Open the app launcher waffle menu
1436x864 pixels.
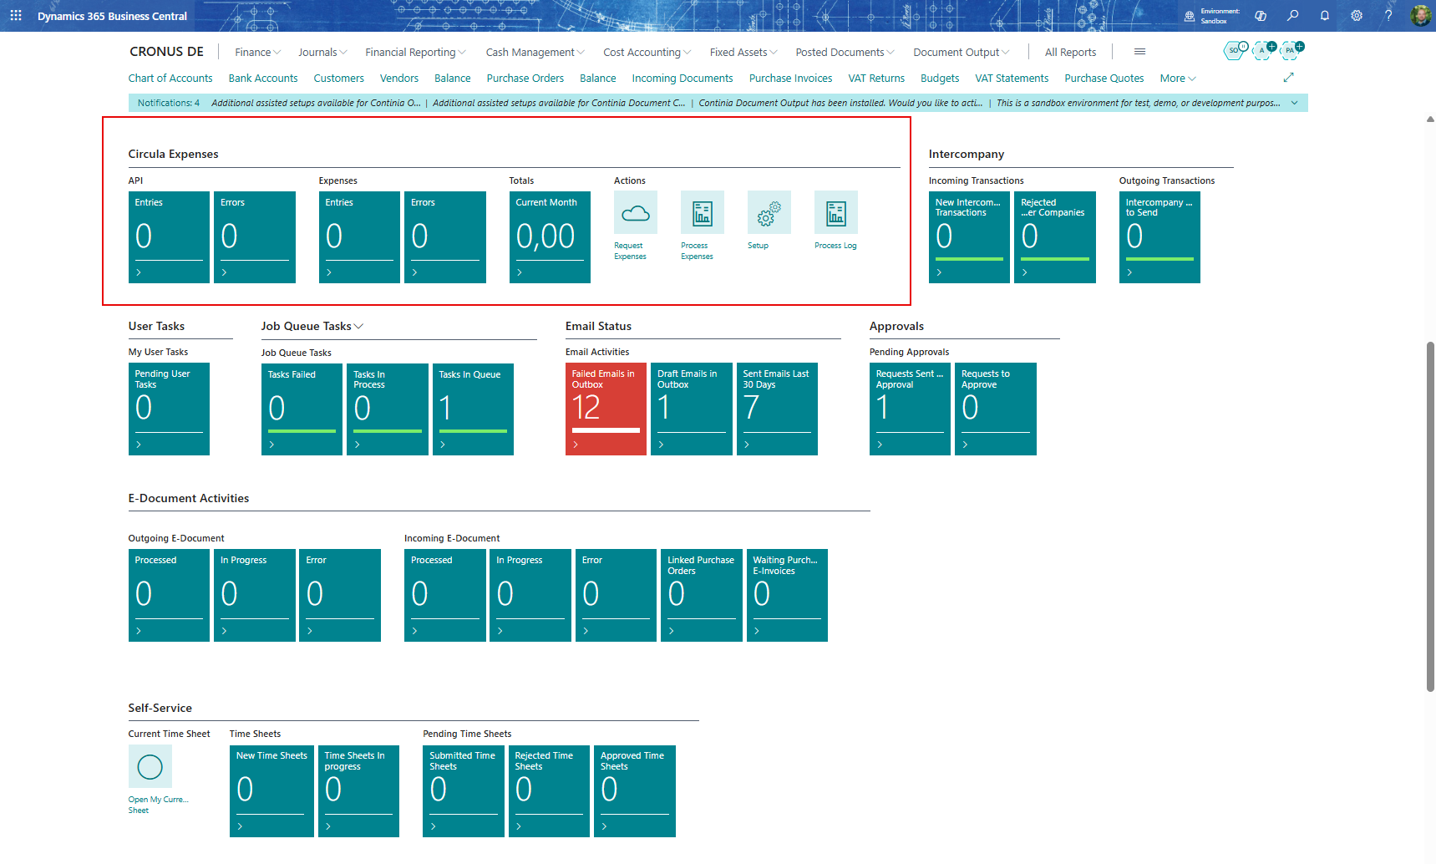pyautogui.click(x=16, y=16)
